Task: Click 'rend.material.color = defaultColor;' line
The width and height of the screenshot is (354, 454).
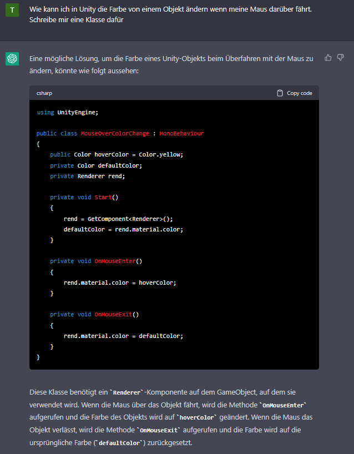Action: click(x=123, y=336)
